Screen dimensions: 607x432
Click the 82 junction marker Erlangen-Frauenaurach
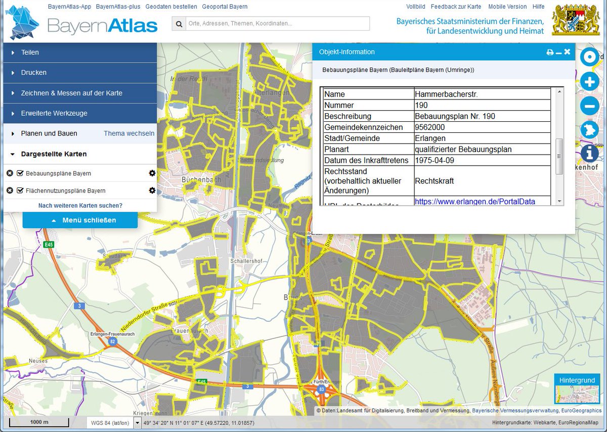tap(111, 342)
